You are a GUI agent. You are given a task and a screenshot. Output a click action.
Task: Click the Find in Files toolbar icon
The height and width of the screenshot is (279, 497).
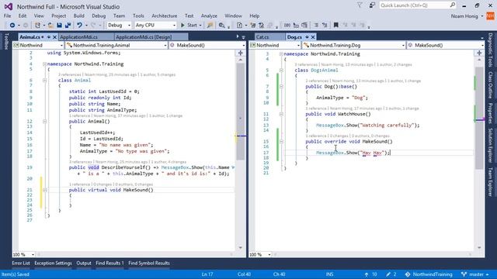pyautogui.click(x=210, y=25)
